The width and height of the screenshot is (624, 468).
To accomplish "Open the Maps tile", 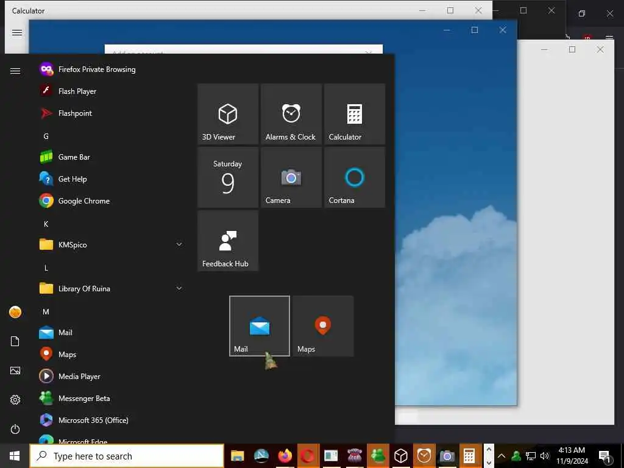I will click(x=323, y=326).
